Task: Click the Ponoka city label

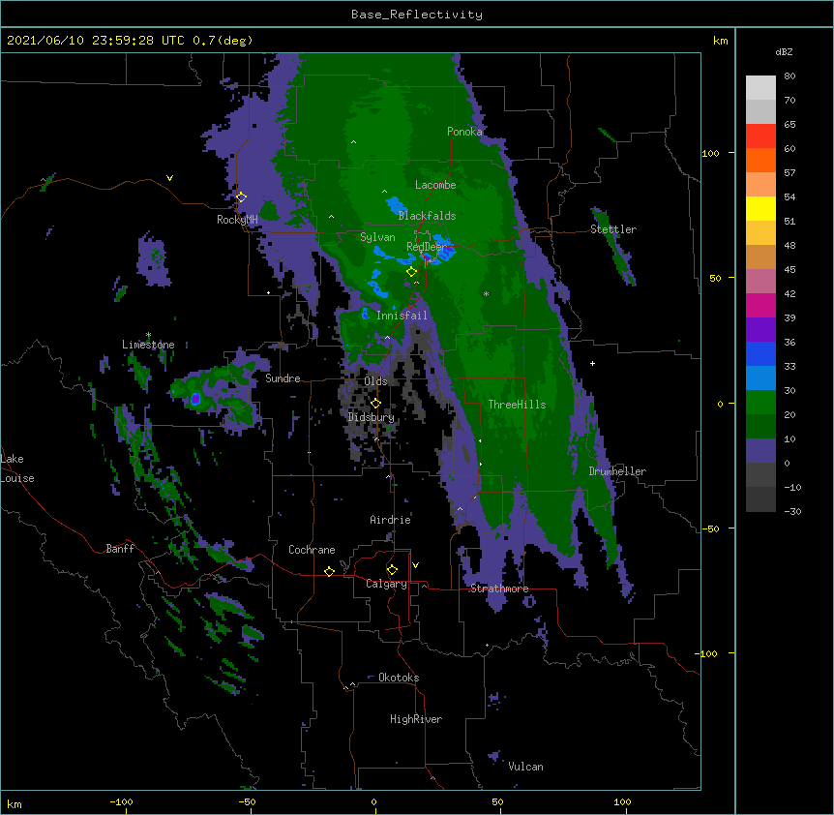Action: [464, 132]
